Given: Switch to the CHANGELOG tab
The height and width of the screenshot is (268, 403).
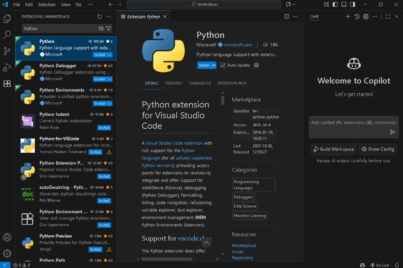Looking at the screenshot, I should (200, 83).
